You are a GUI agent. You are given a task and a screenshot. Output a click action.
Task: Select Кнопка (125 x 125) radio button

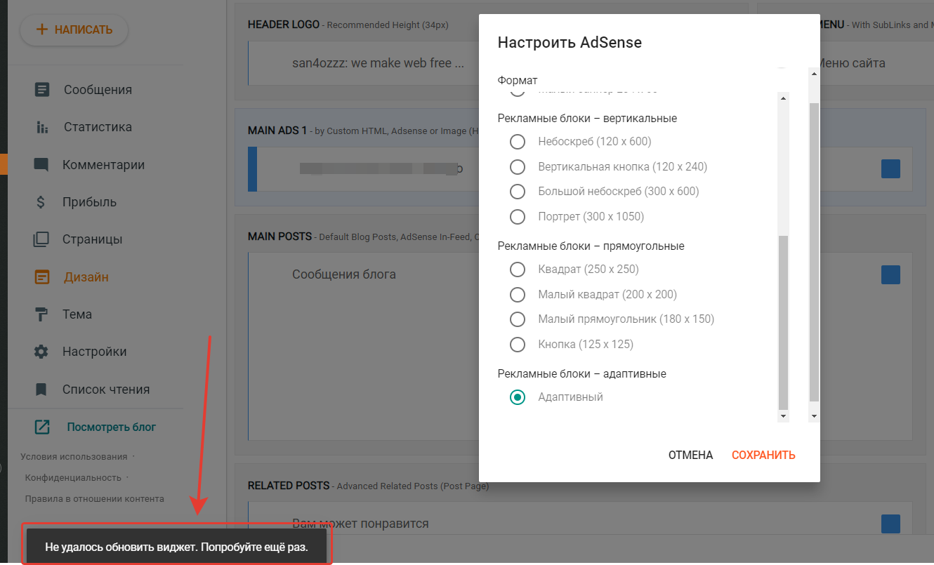[518, 345]
